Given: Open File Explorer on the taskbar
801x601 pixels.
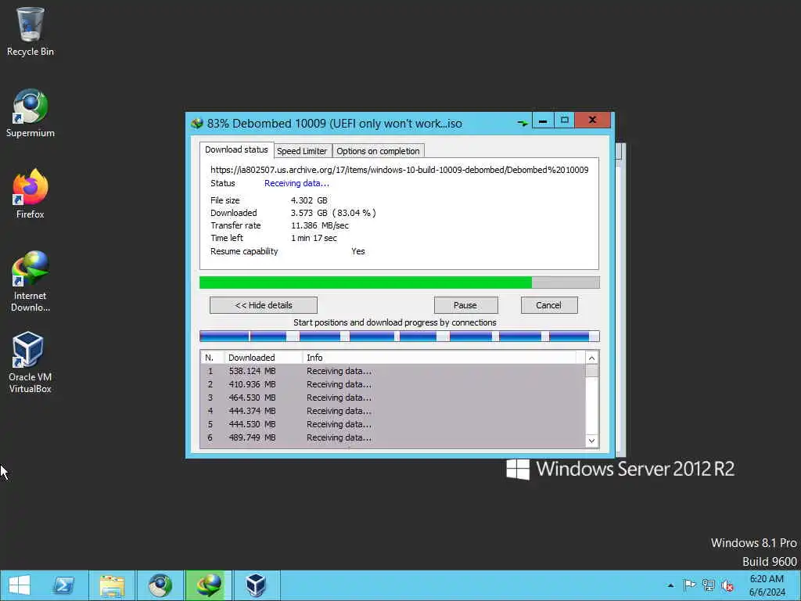Looking at the screenshot, I should 112,585.
